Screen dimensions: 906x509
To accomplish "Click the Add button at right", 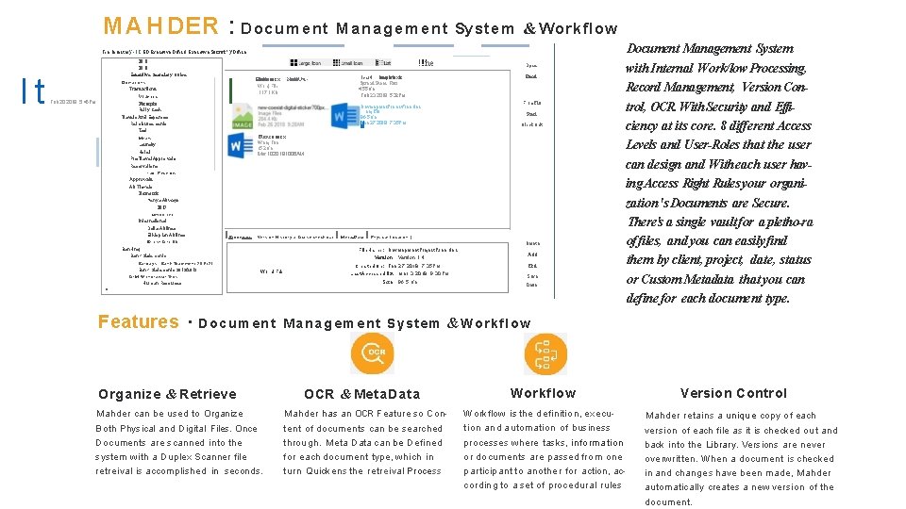I will [x=532, y=254].
